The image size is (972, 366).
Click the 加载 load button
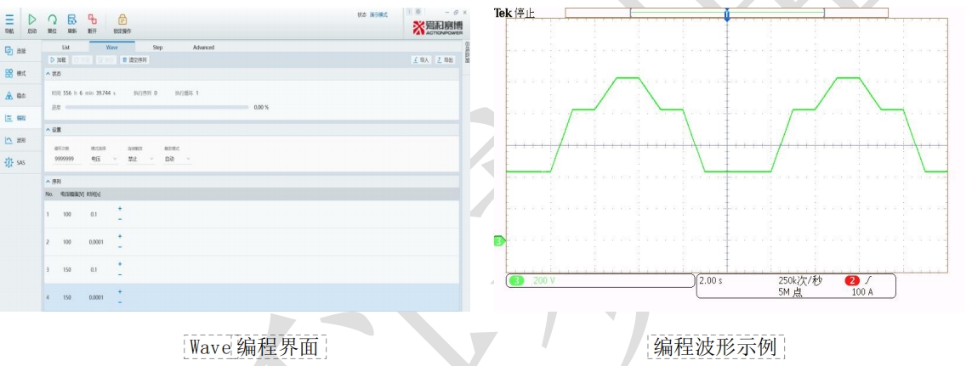[x=58, y=60]
